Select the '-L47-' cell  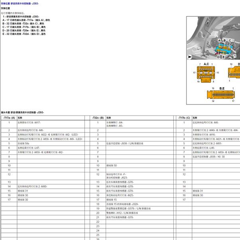point(51,148)
